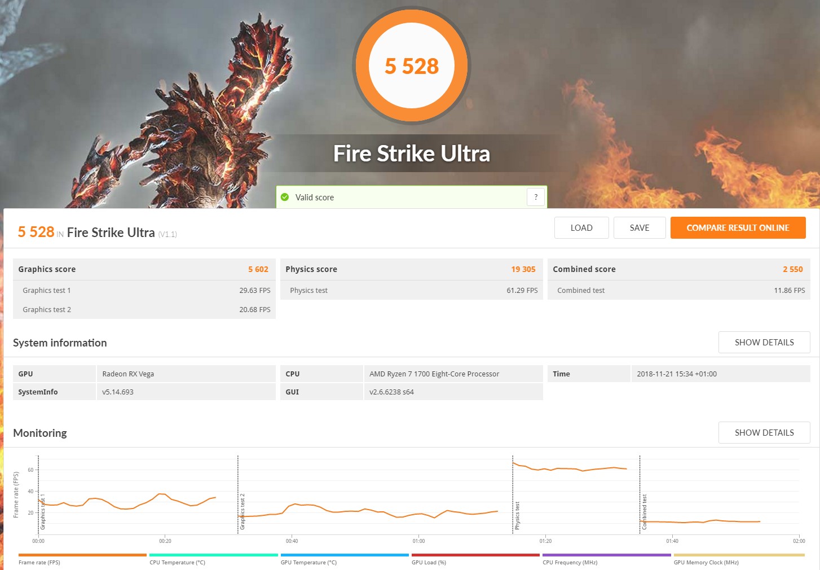820x570 pixels.
Task: Select the Combined score value 2 550
Action: pyautogui.click(x=793, y=269)
